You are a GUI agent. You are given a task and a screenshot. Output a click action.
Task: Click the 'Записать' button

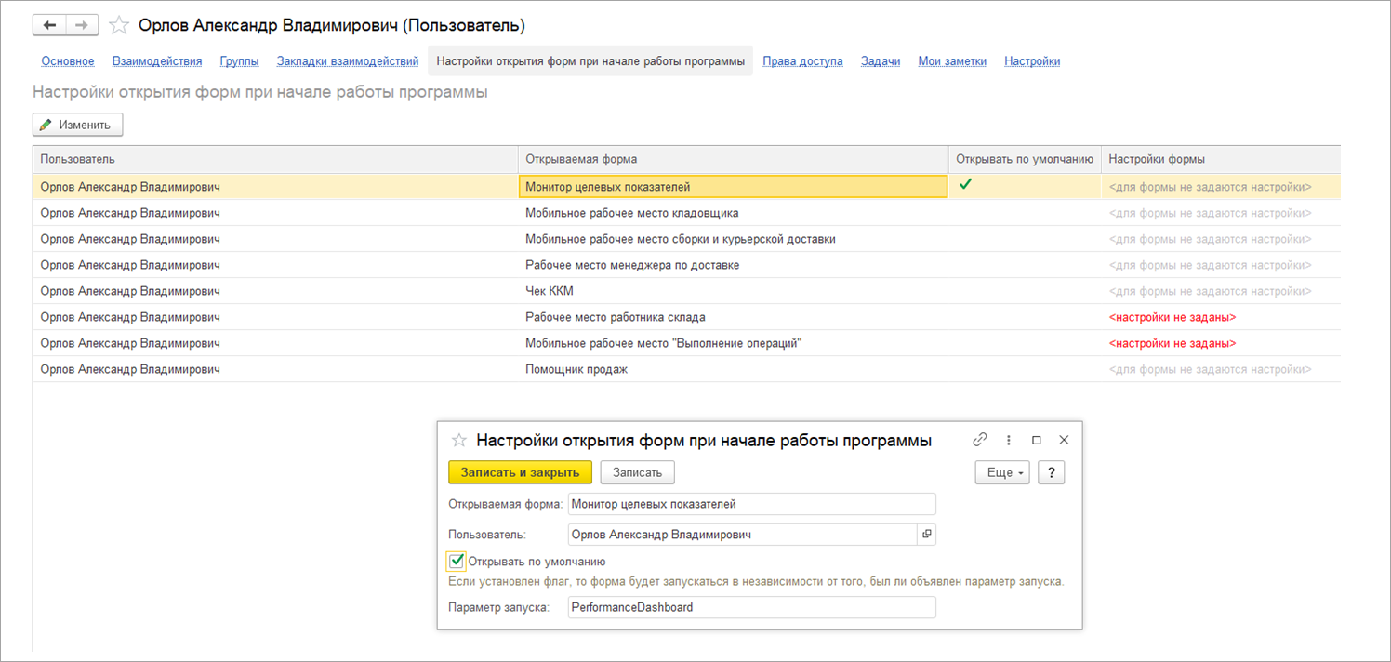[637, 472]
